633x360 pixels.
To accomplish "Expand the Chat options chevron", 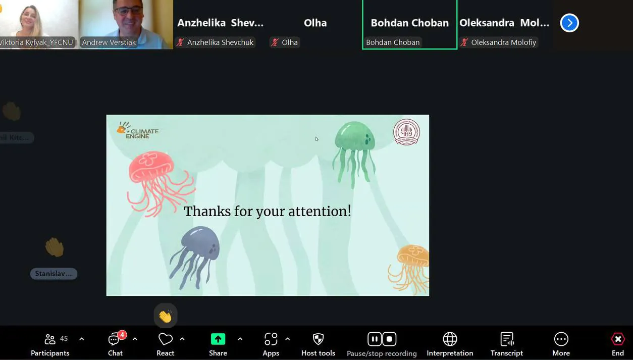I will [135, 339].
